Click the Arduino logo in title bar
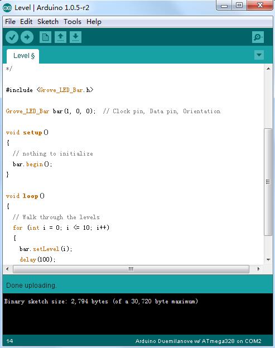 click(x=7, y=8)
